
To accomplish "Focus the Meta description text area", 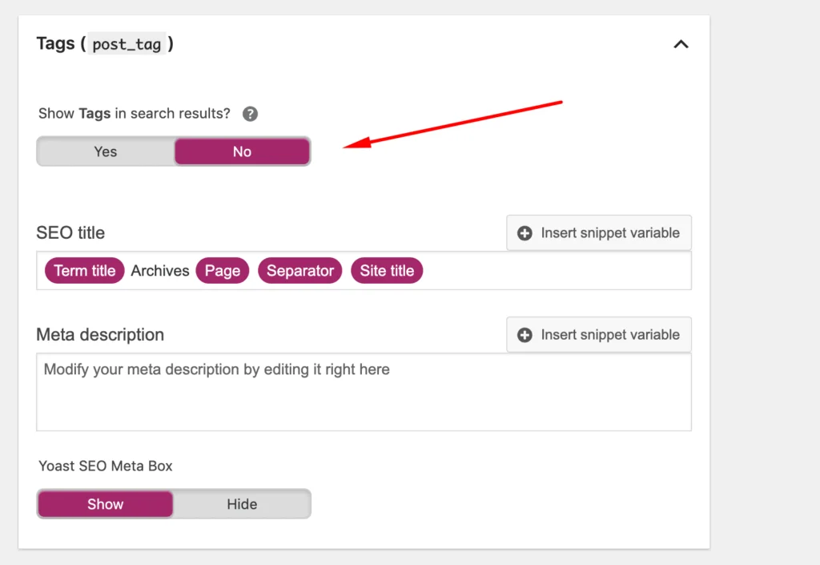I will pos(364,392).
